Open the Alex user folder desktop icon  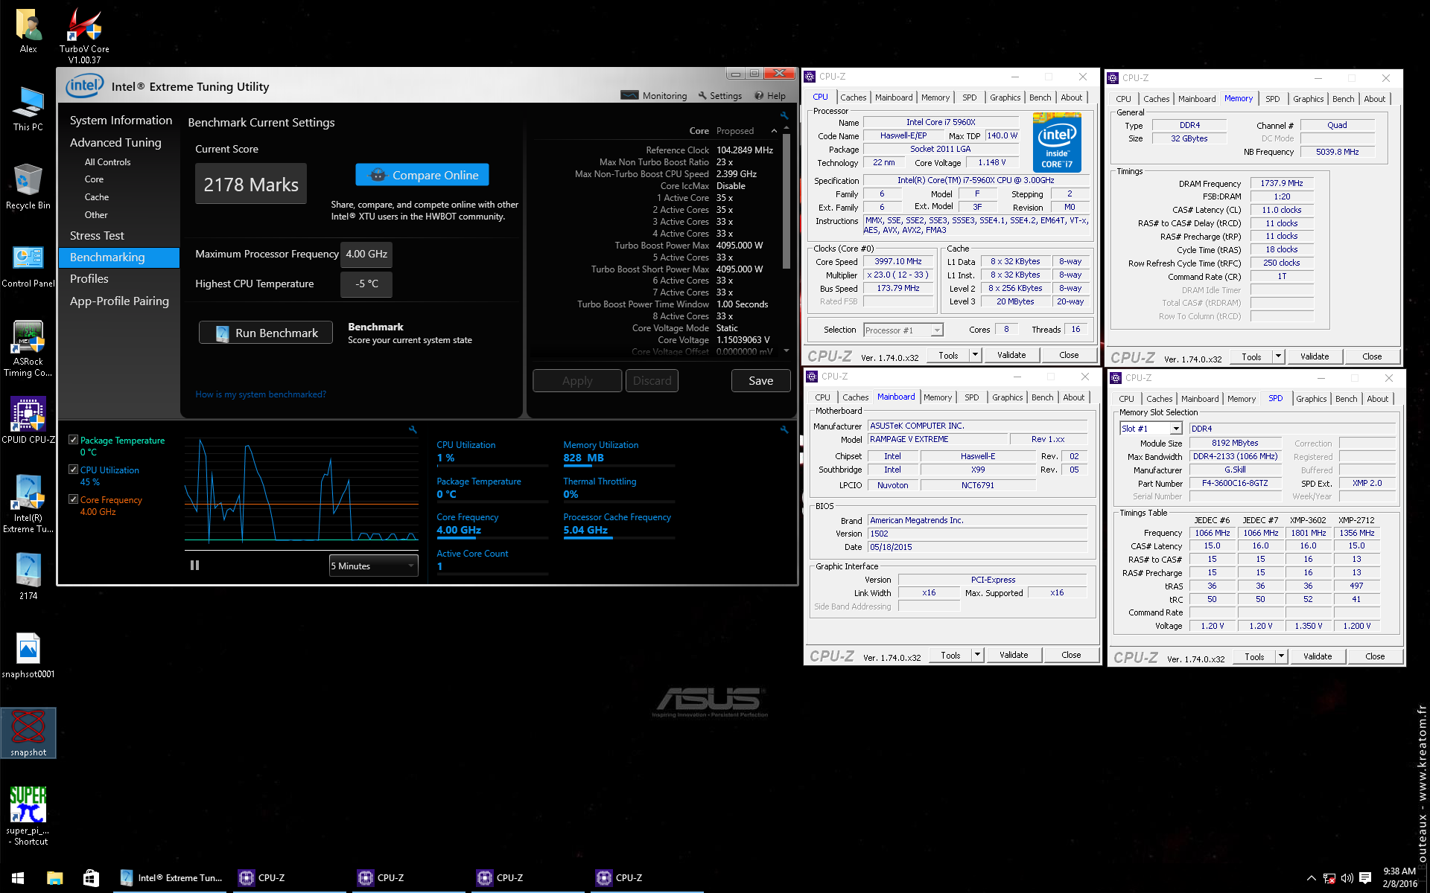(28, 31)
